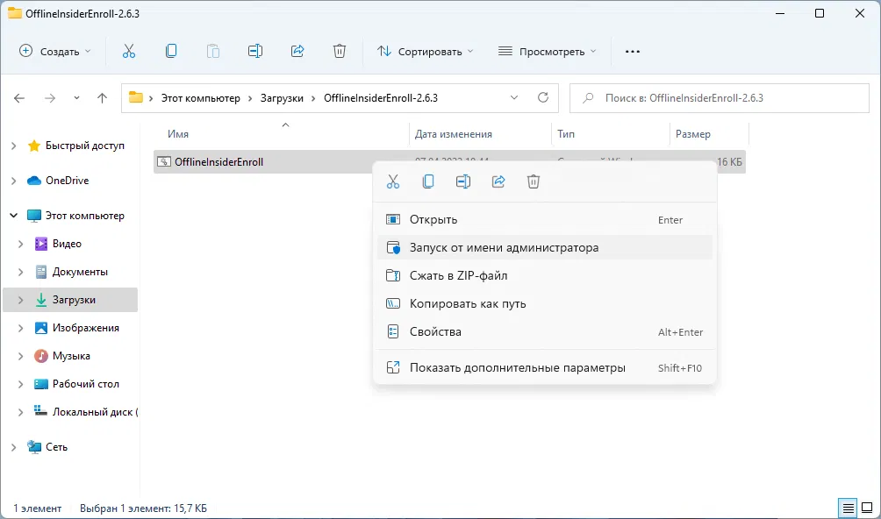Image resolution: width=881 pixels, height=519 pixels.
Task: Open the Сортировать dropdown
Action: [x=425, y=51]
